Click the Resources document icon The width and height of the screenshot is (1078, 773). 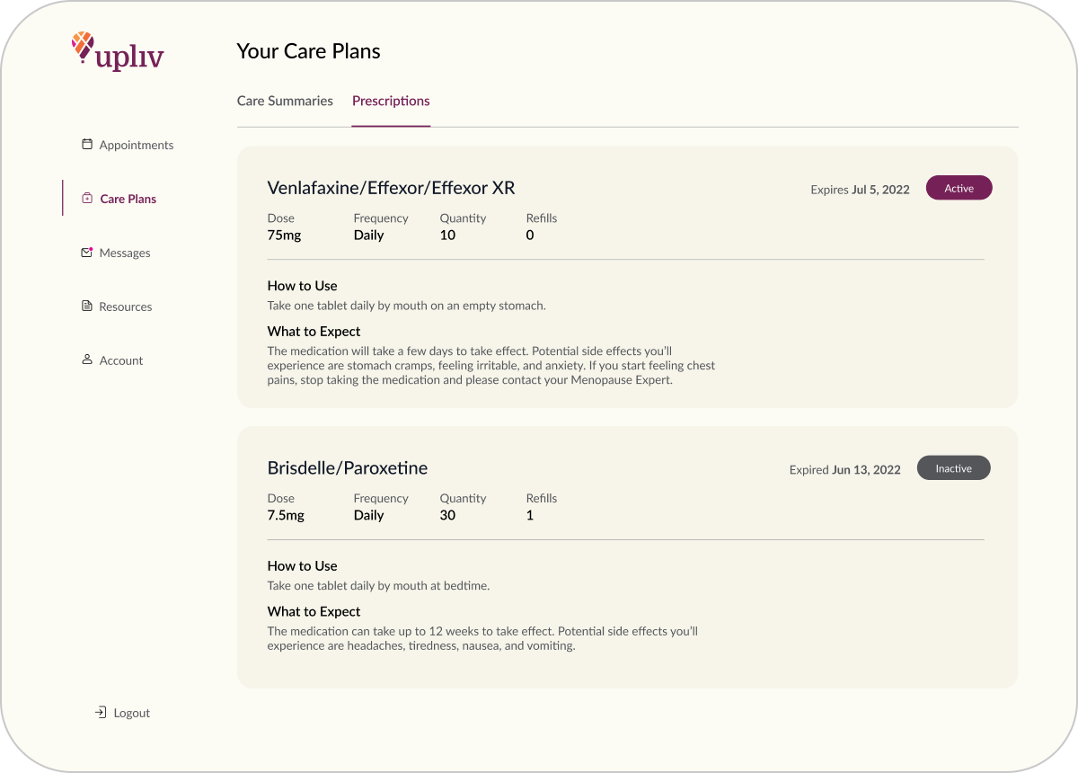87,307
